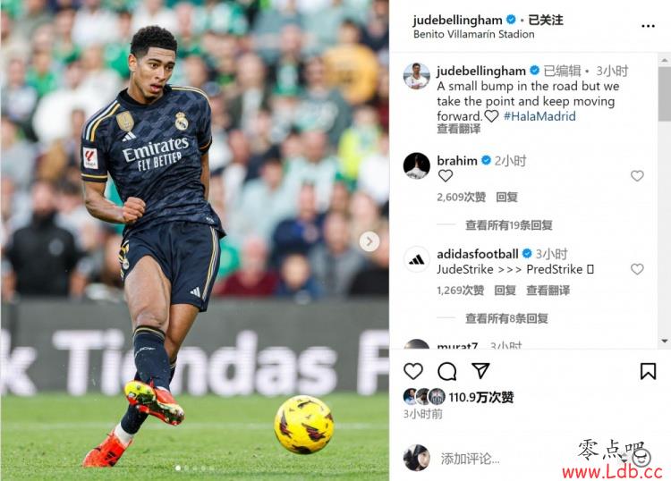
Task: Save post with bookmark icon
Action: [648, 371]
